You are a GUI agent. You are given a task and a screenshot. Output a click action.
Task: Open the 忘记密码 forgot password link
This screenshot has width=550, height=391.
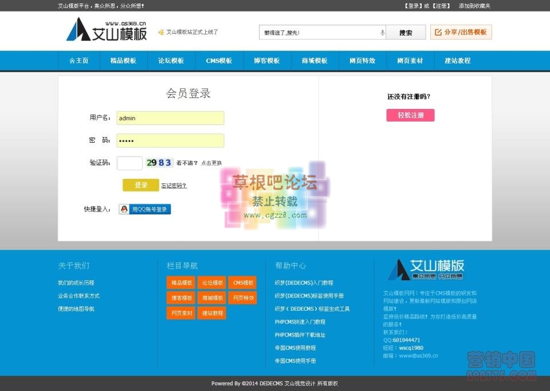[x=173, y=186]
